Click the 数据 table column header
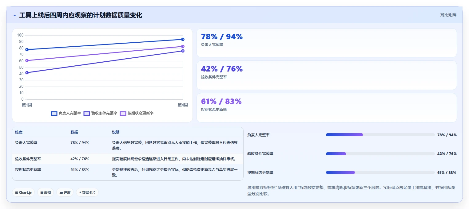 pyautogui.click(x=74, y=132)
